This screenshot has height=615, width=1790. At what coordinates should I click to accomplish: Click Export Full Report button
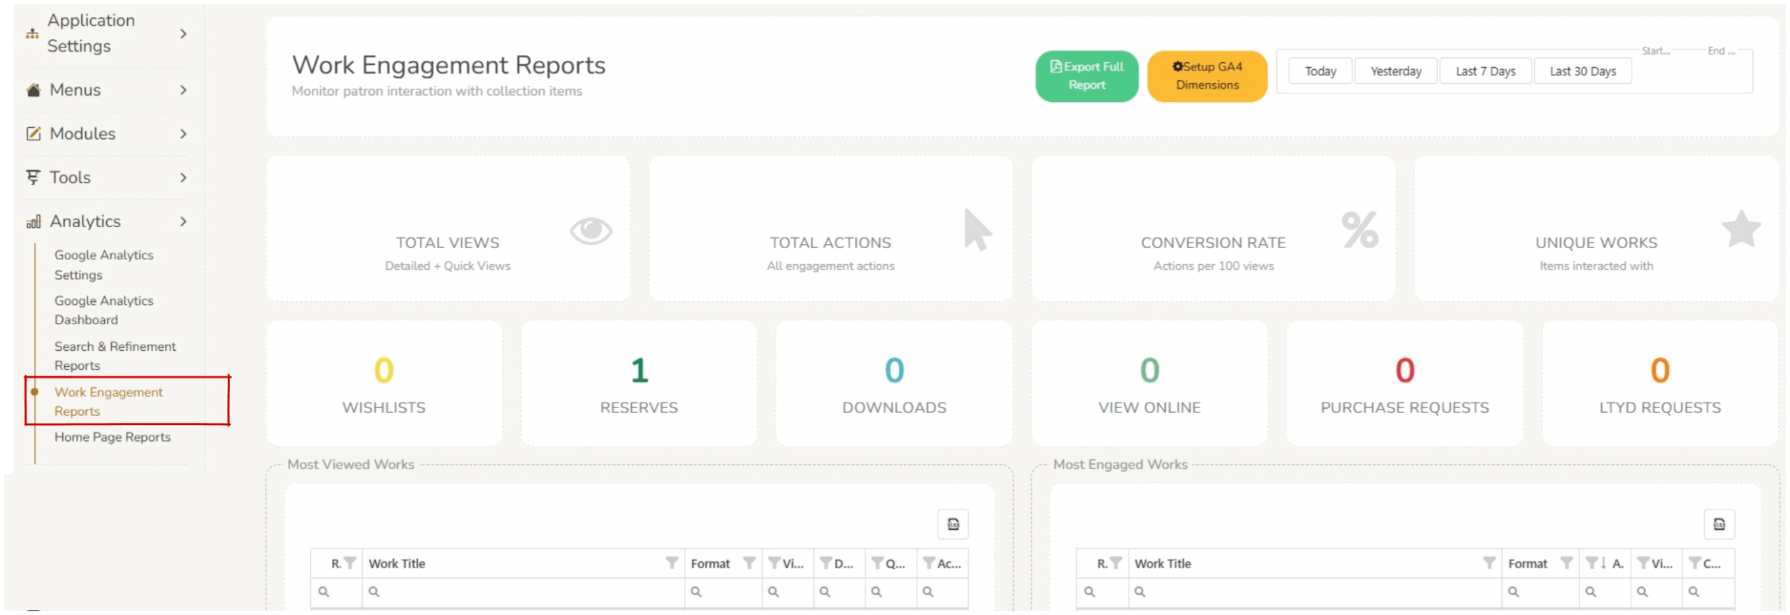pyautogui.click(x=1086, y=76)
